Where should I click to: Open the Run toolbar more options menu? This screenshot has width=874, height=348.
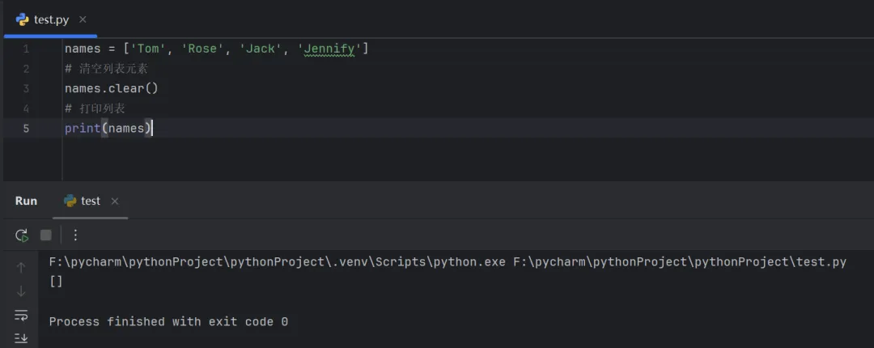[x=75, y=236]
